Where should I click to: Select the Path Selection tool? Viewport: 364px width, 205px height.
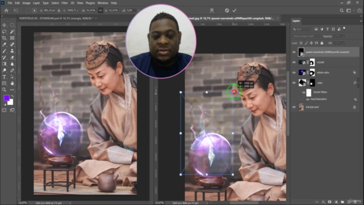12,77
